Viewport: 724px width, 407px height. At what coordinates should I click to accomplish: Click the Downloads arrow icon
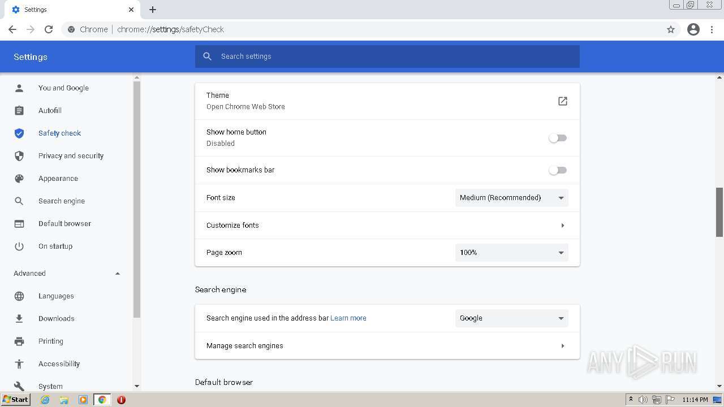[x=19, y=319]
